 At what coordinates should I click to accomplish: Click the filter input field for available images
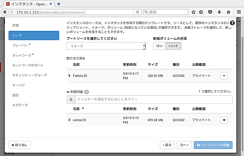tap(154, 100)
